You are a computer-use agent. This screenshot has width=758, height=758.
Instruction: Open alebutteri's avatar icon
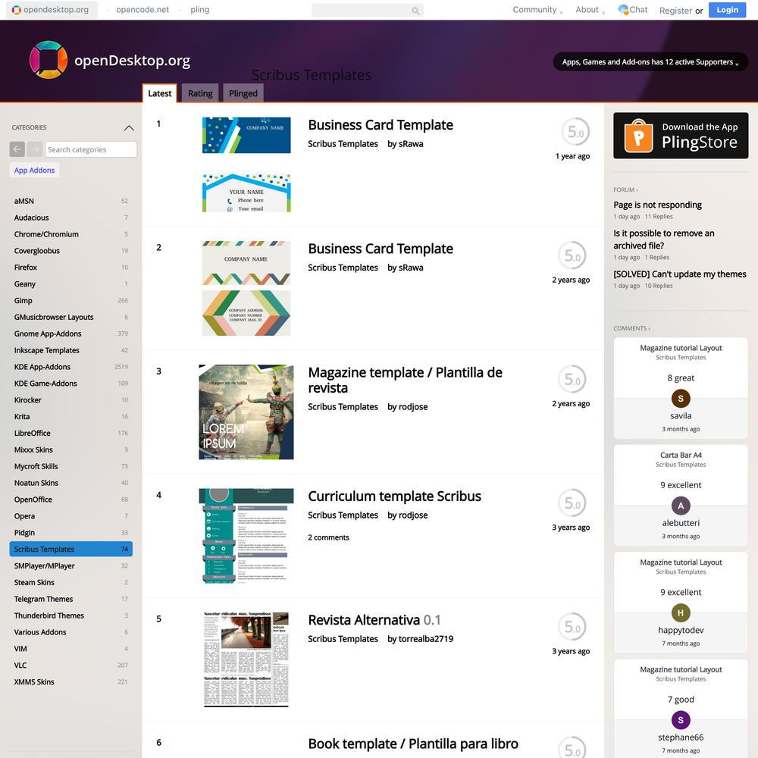(x=681, y=506)
